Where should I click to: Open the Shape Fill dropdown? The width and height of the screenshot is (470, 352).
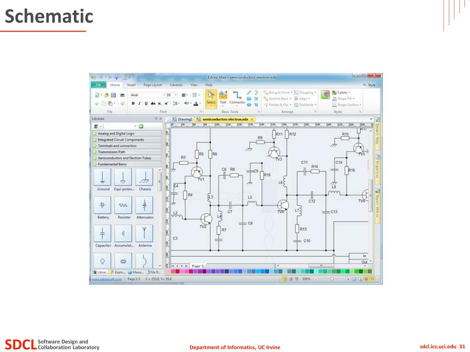click(343, 99)
